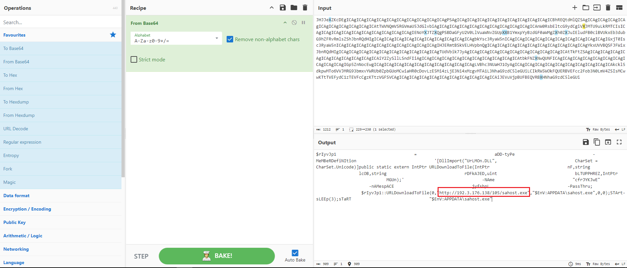Collapse the Recipe pane chevron
This screenshot has height=268, width=627.
click(272, 8)
